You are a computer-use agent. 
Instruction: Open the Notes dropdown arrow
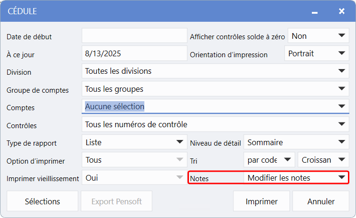341,177
